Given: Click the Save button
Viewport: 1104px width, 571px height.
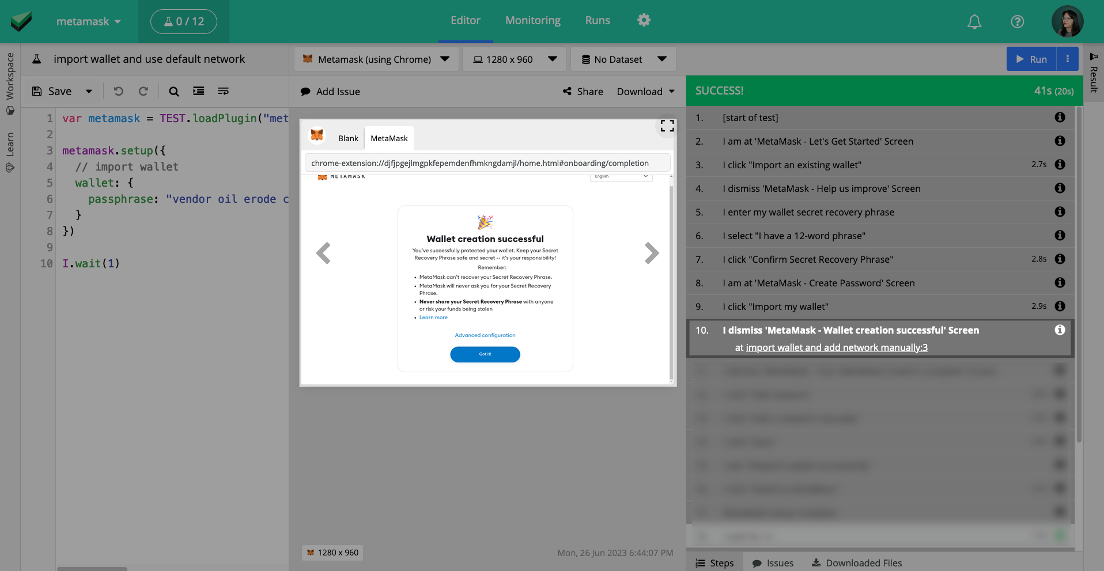Looking at the screenshot, I should (x=52, y=91).
